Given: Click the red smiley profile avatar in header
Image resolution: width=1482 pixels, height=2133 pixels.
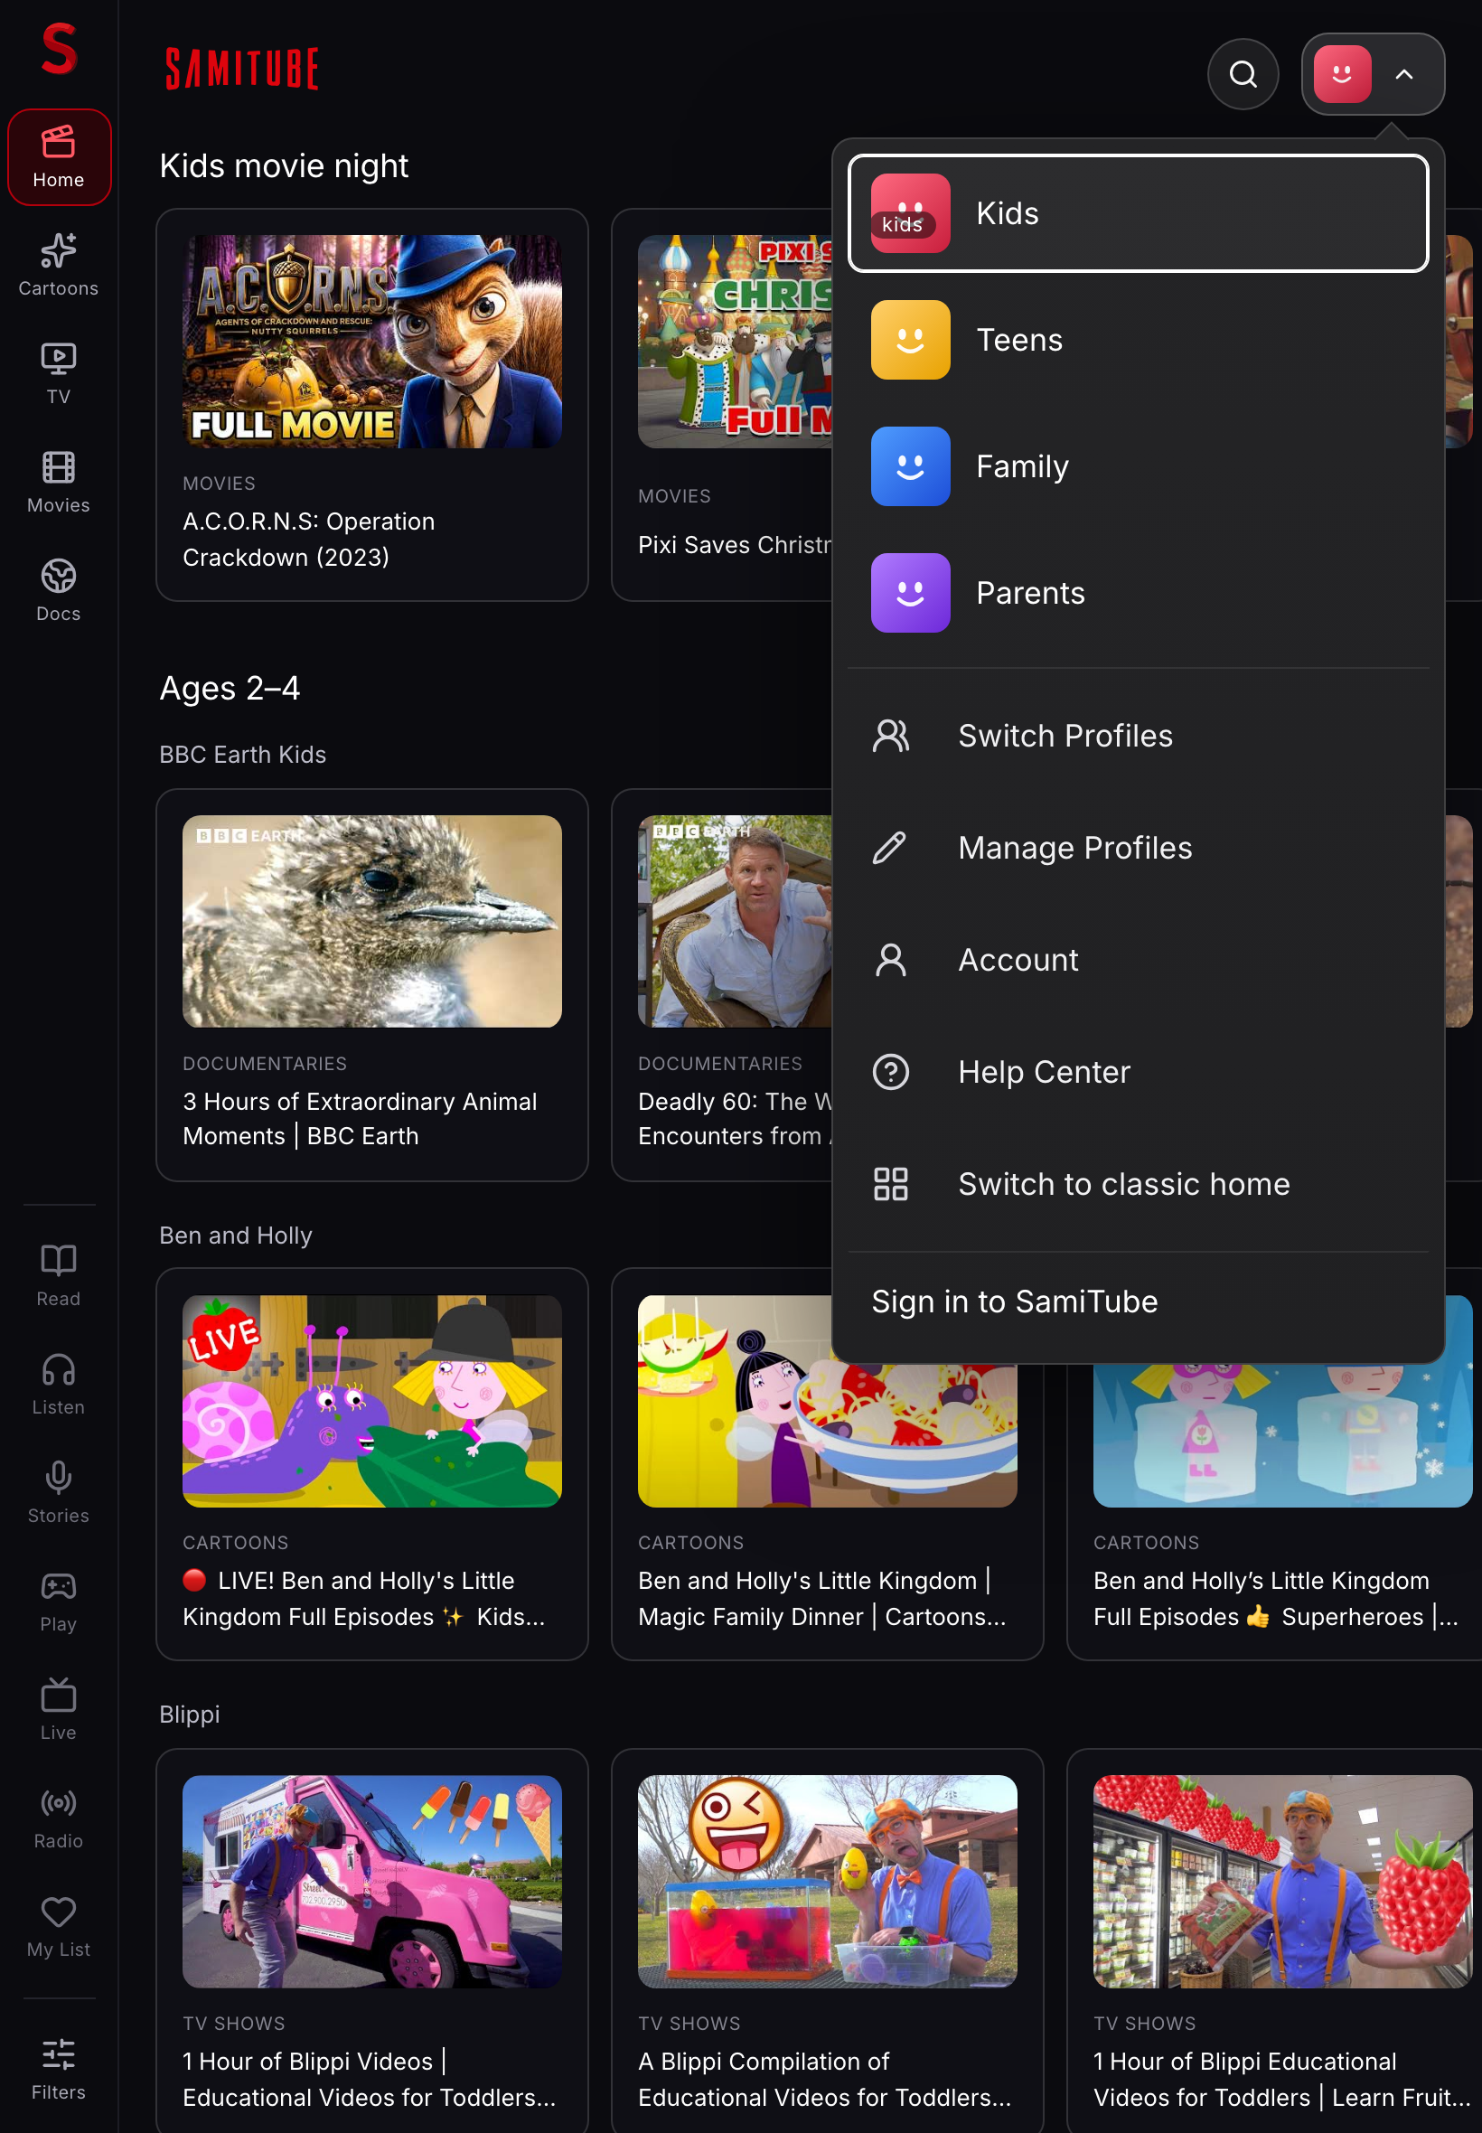Looking at the screenshot, I should pos(1342,74).
